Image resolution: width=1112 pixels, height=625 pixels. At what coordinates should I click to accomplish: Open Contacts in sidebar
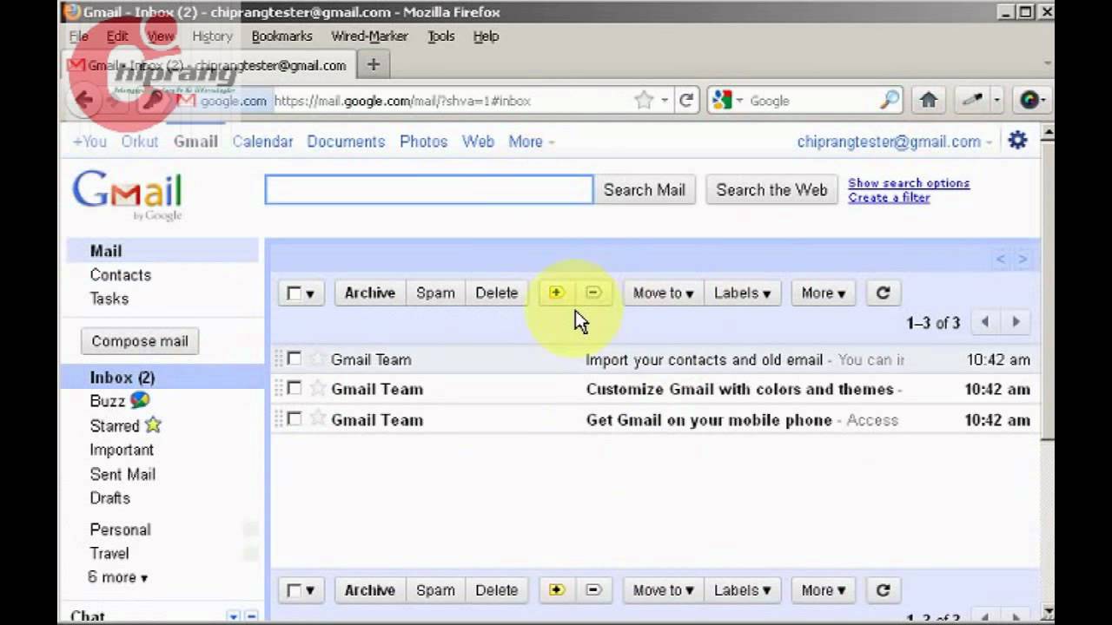(x=120, y=275)
